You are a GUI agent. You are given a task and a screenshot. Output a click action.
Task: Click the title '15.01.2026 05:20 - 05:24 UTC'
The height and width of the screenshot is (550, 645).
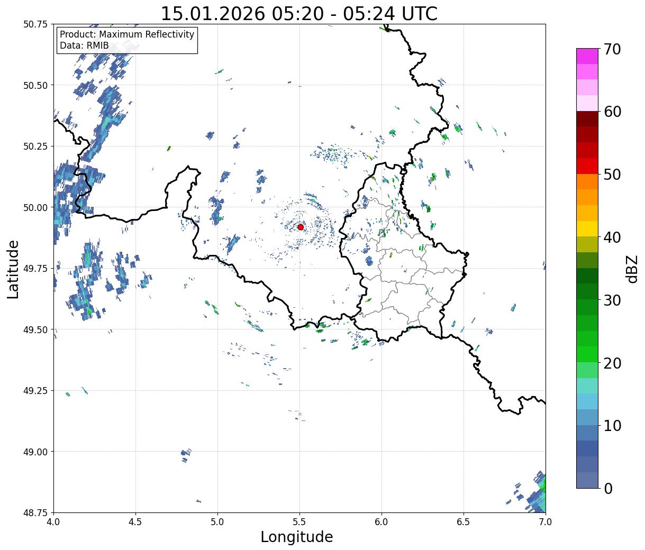[x=299, y=14]
